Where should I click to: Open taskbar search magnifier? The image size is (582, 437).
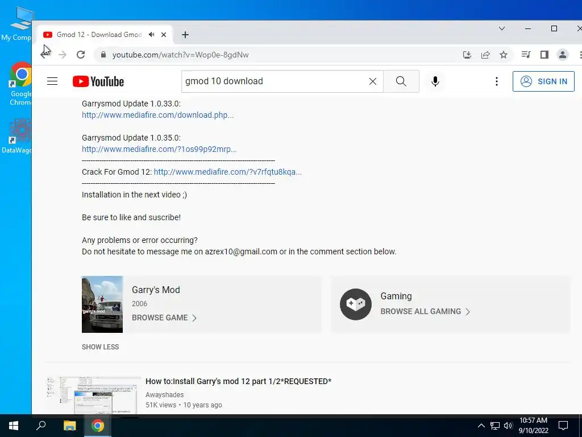point(41,426)
